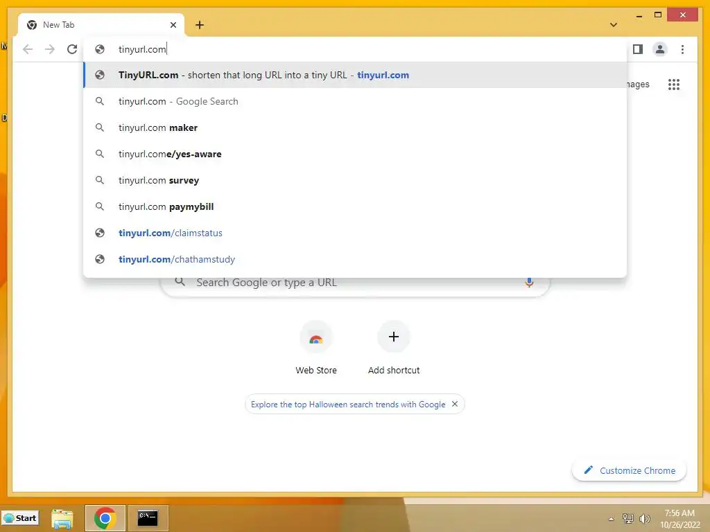The height and width of the screenshot is (532, 710).
Task: Click the Web Store shortcut icon
Action: [x=316, y=337]
